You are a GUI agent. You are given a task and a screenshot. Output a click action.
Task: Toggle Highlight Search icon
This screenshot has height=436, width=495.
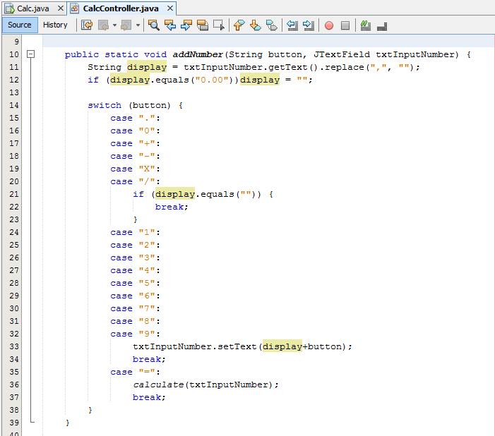203,25
